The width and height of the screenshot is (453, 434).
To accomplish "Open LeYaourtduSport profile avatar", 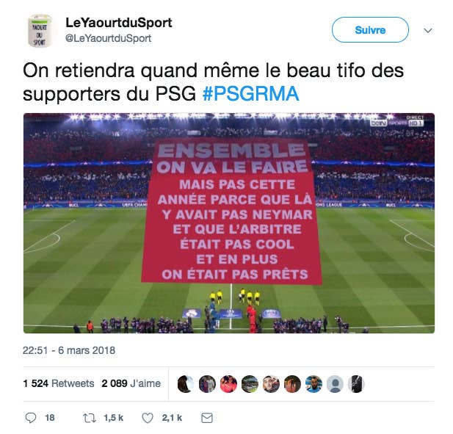I will coord(40,31).
